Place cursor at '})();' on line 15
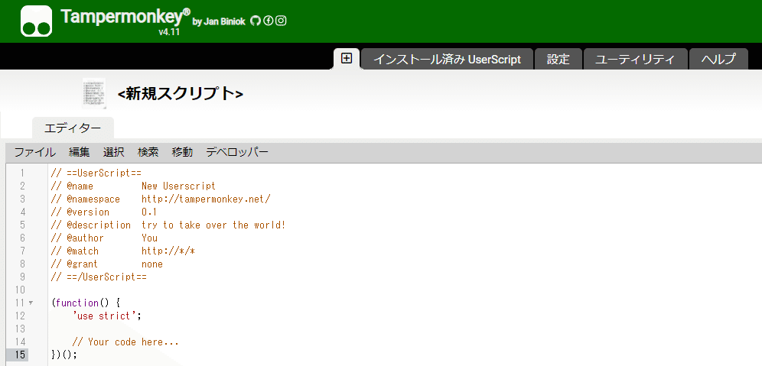762x366 pixels. coord(64,355)
